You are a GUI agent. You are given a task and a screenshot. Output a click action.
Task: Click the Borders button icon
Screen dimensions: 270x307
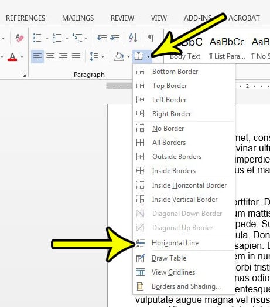139,56
